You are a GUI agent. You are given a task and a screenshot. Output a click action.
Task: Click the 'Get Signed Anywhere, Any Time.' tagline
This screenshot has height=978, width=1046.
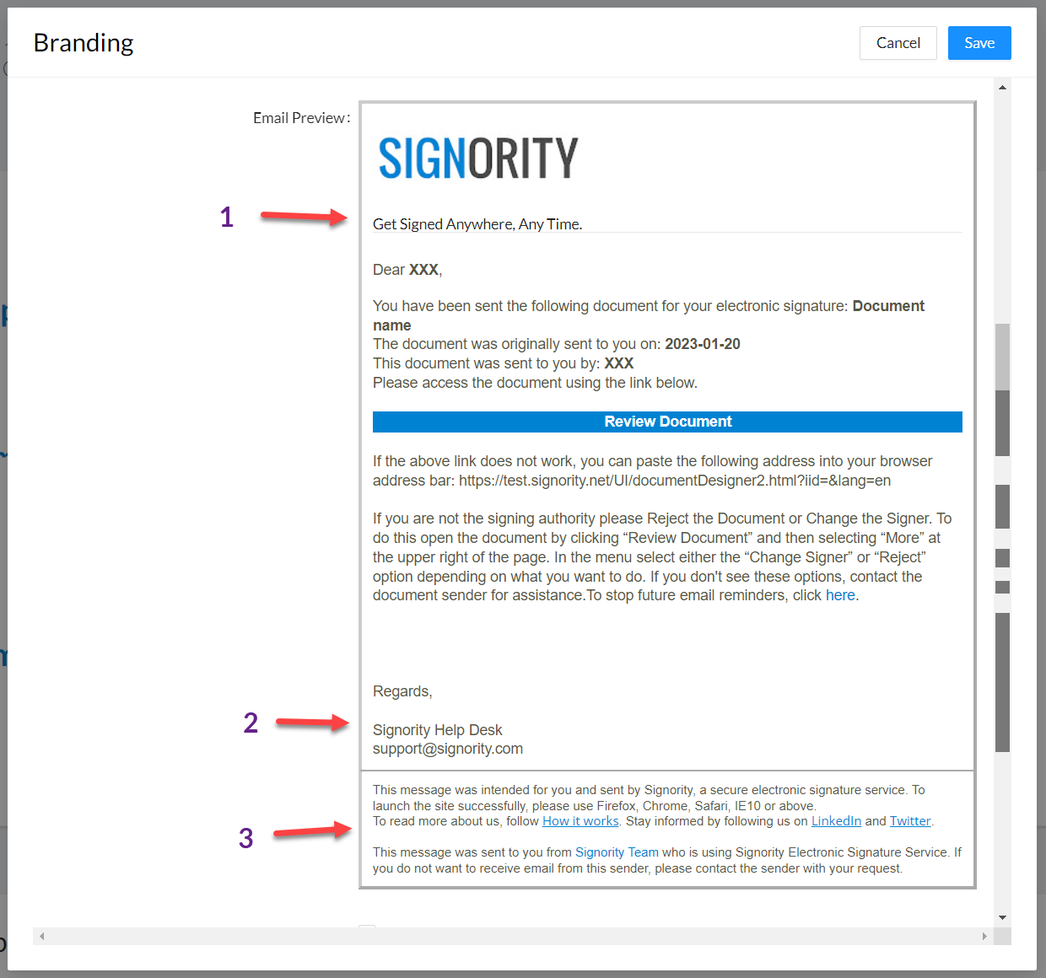coord(477,224)
